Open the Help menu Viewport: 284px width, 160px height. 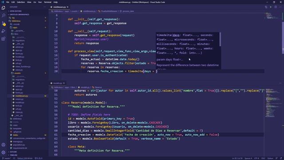coord(55,2)
